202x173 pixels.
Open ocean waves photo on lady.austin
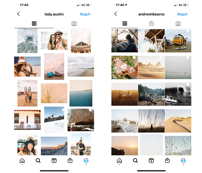pyautogui.click(x=27, y=41)
